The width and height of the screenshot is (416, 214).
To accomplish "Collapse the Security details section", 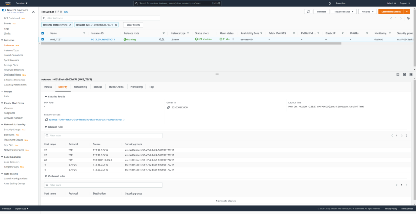I will (x=46, y=97).
